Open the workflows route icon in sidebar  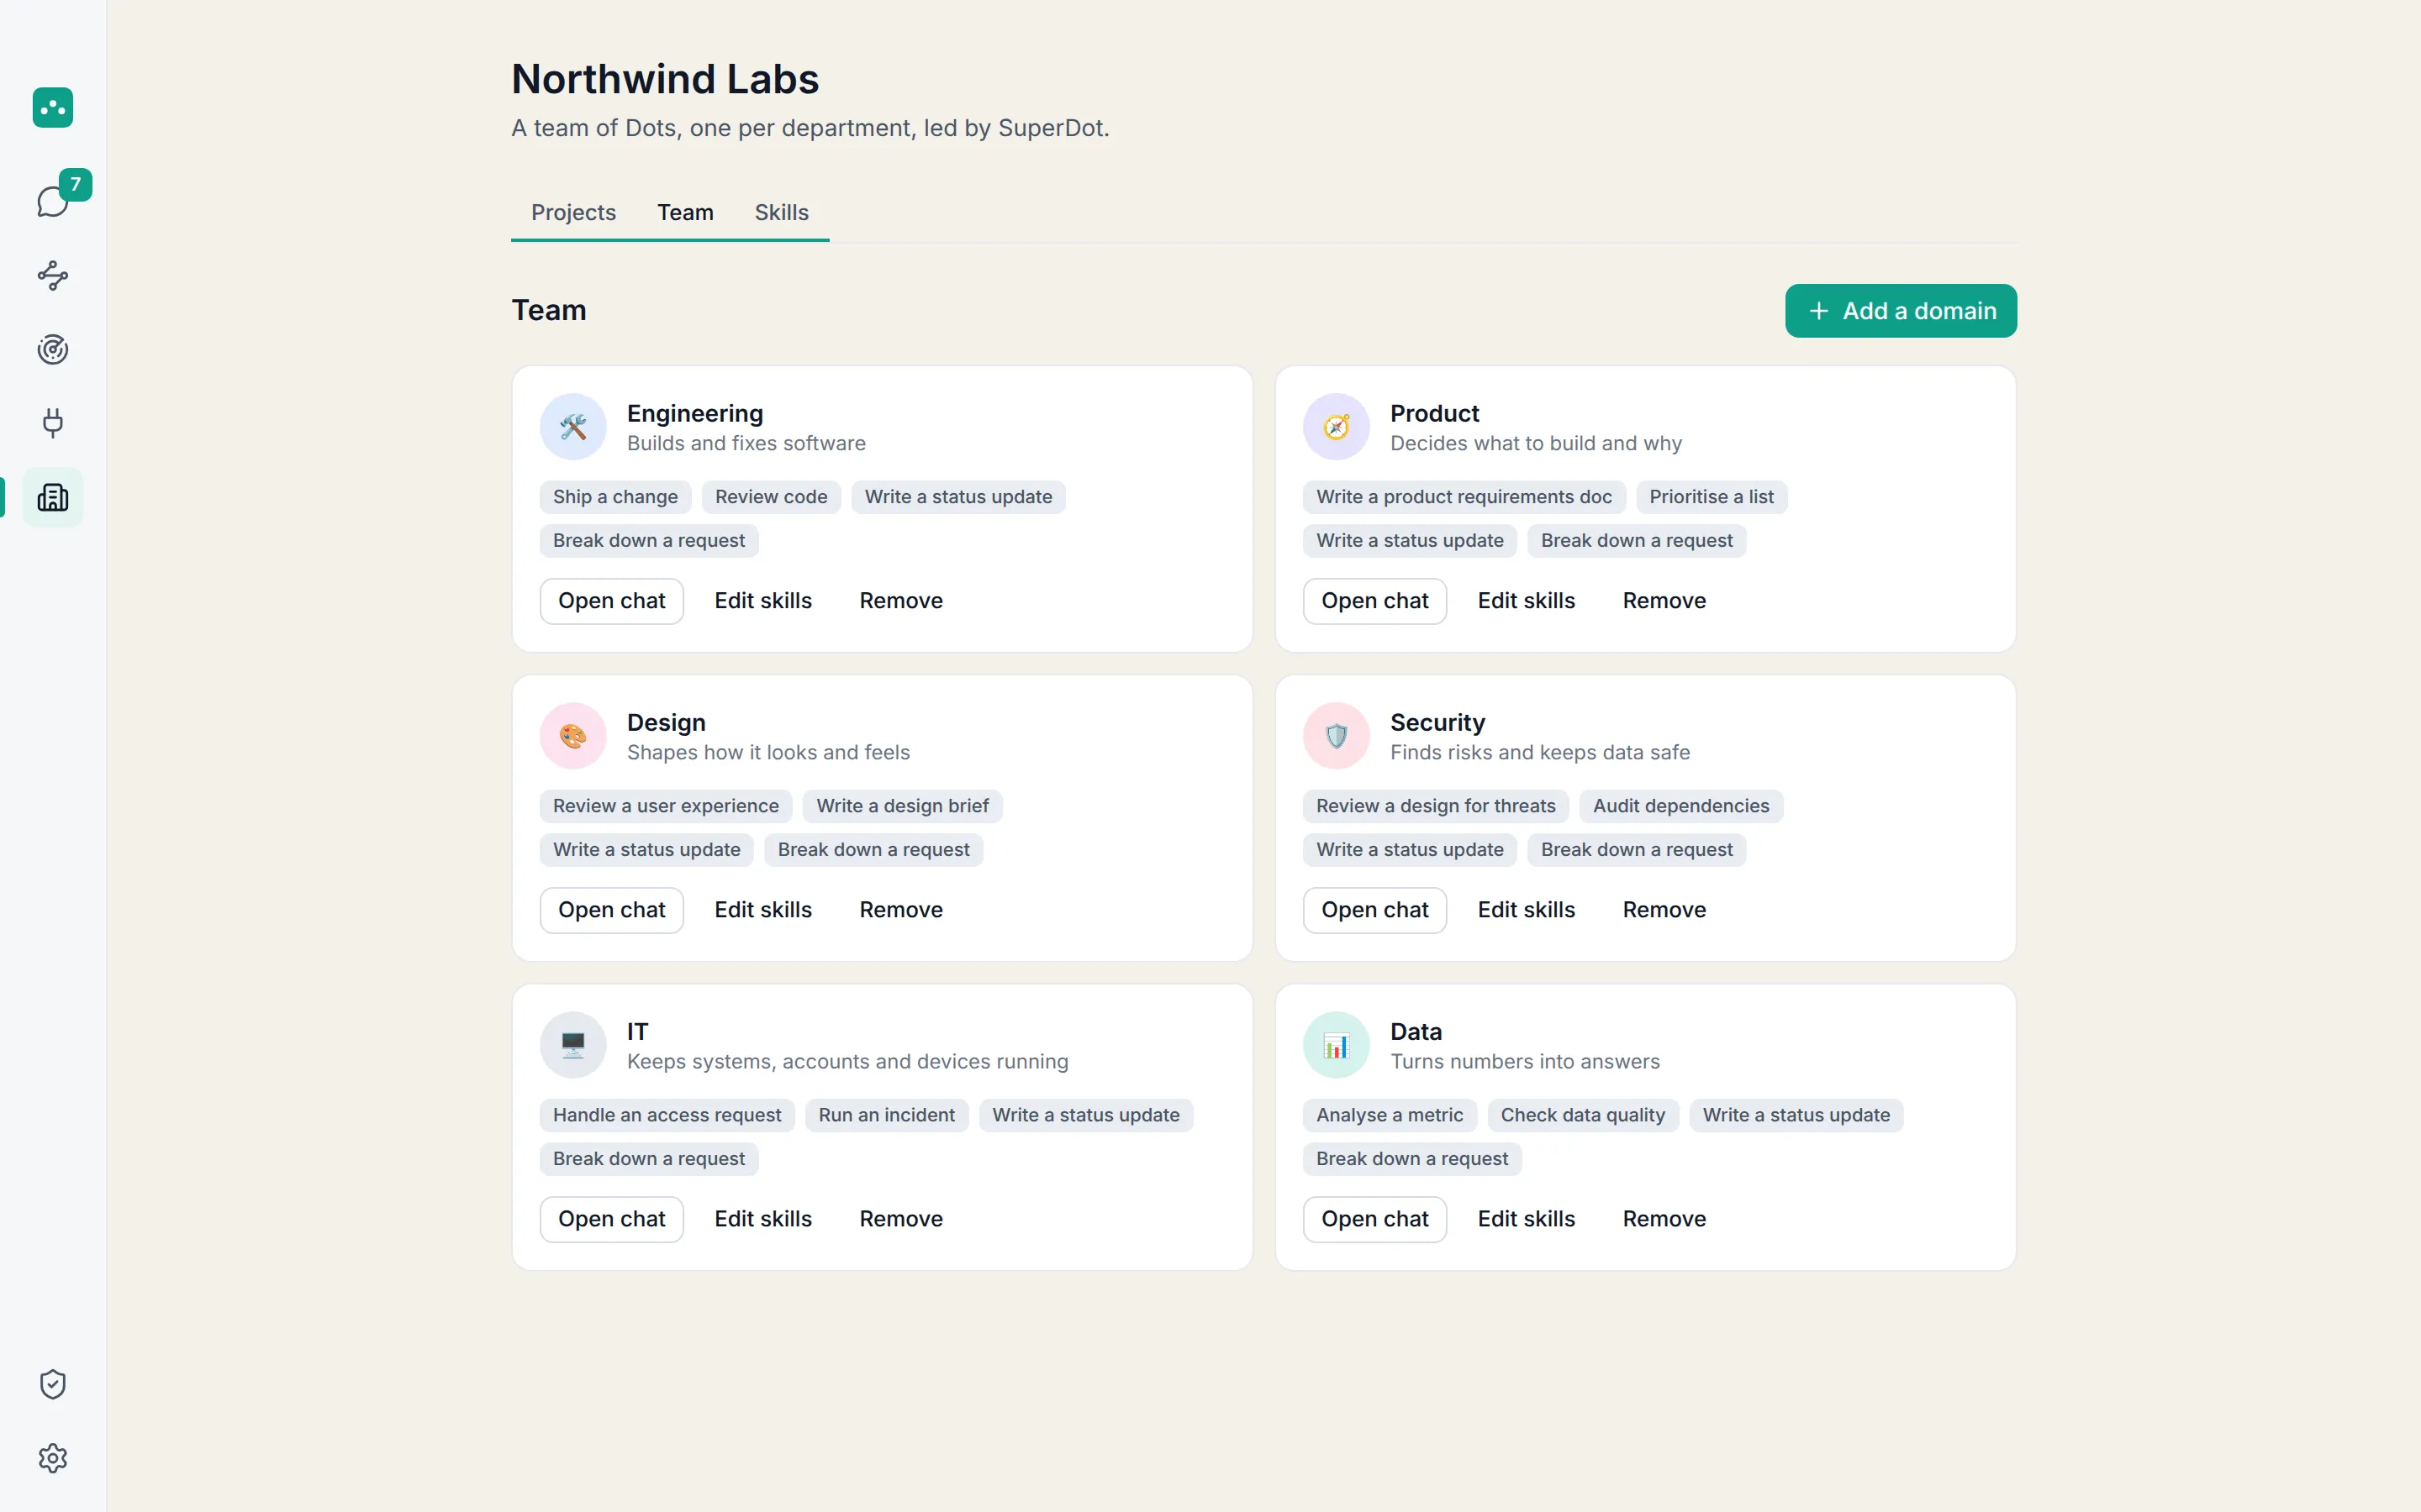(53, 275)
